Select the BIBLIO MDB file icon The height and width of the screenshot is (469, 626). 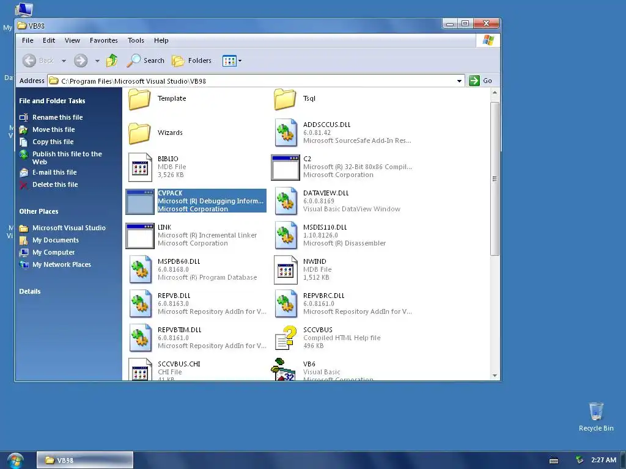(140, 167)
